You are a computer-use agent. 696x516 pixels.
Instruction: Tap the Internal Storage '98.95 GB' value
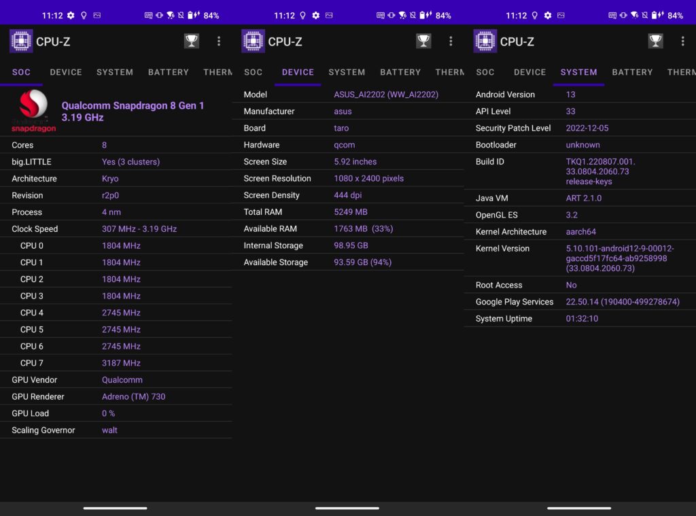point(351,245)
